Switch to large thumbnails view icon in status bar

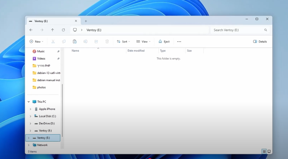pos(269,151)
